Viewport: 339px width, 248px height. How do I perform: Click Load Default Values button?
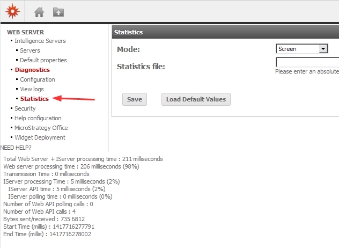pos(196,99)
